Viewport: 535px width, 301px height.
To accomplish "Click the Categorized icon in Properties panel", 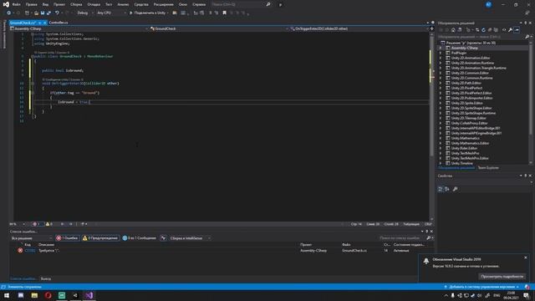I will [x=441, y=189].
